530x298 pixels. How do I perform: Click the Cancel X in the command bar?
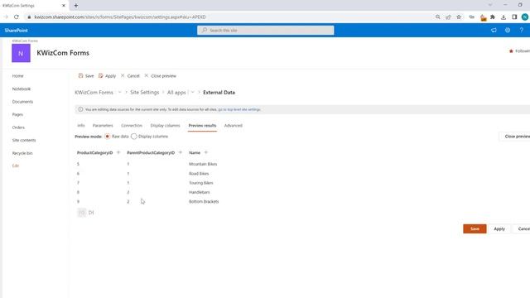pyautogui.click(x=123, y=75)
